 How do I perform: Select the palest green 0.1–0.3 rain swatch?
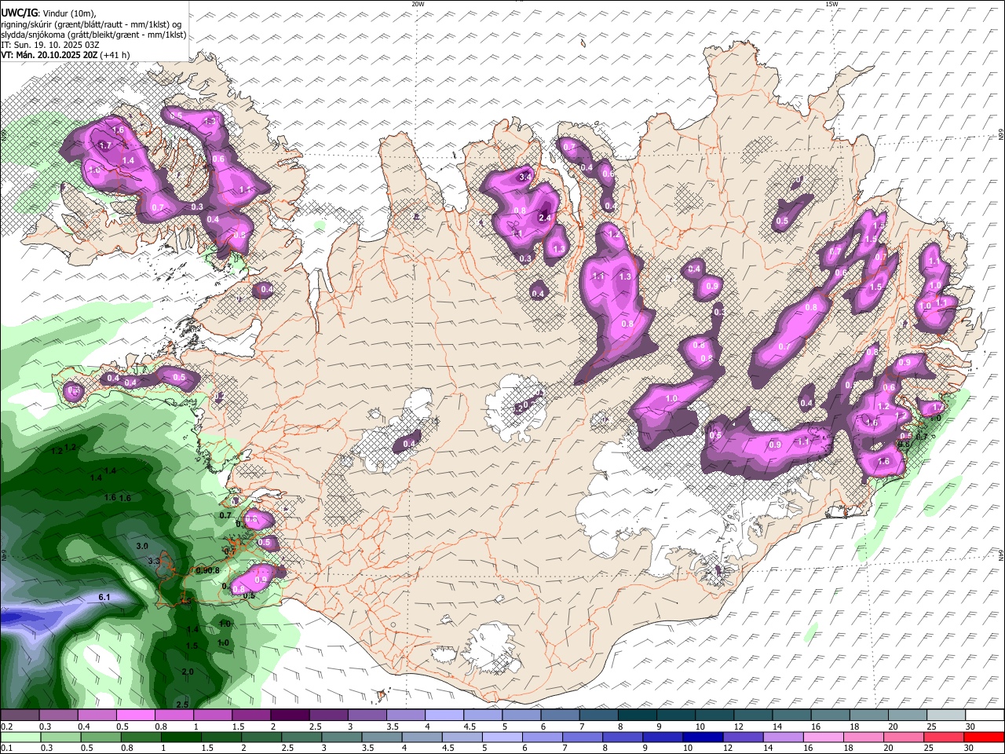coord(21,737)
